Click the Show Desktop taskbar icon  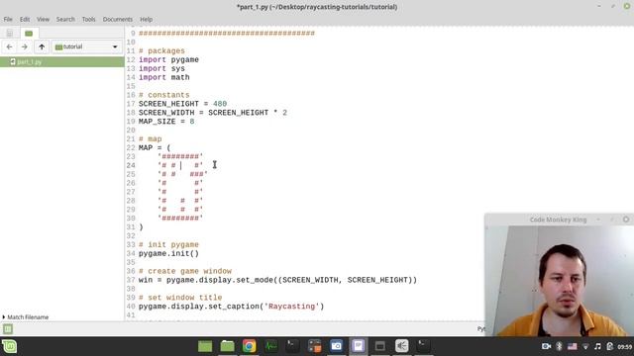(205, 346)
